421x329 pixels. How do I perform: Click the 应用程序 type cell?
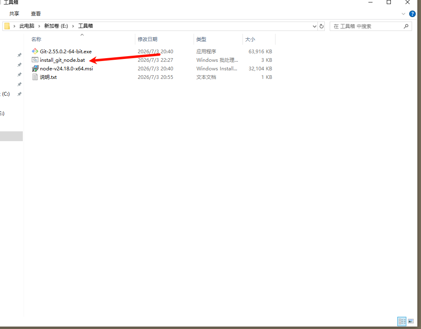206,51
